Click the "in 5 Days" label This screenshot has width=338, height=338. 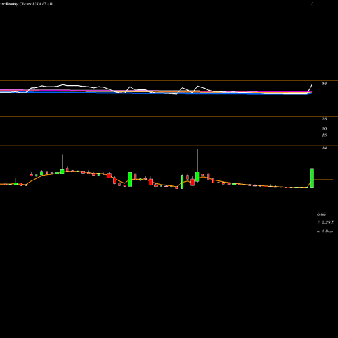tap(324, 231)
